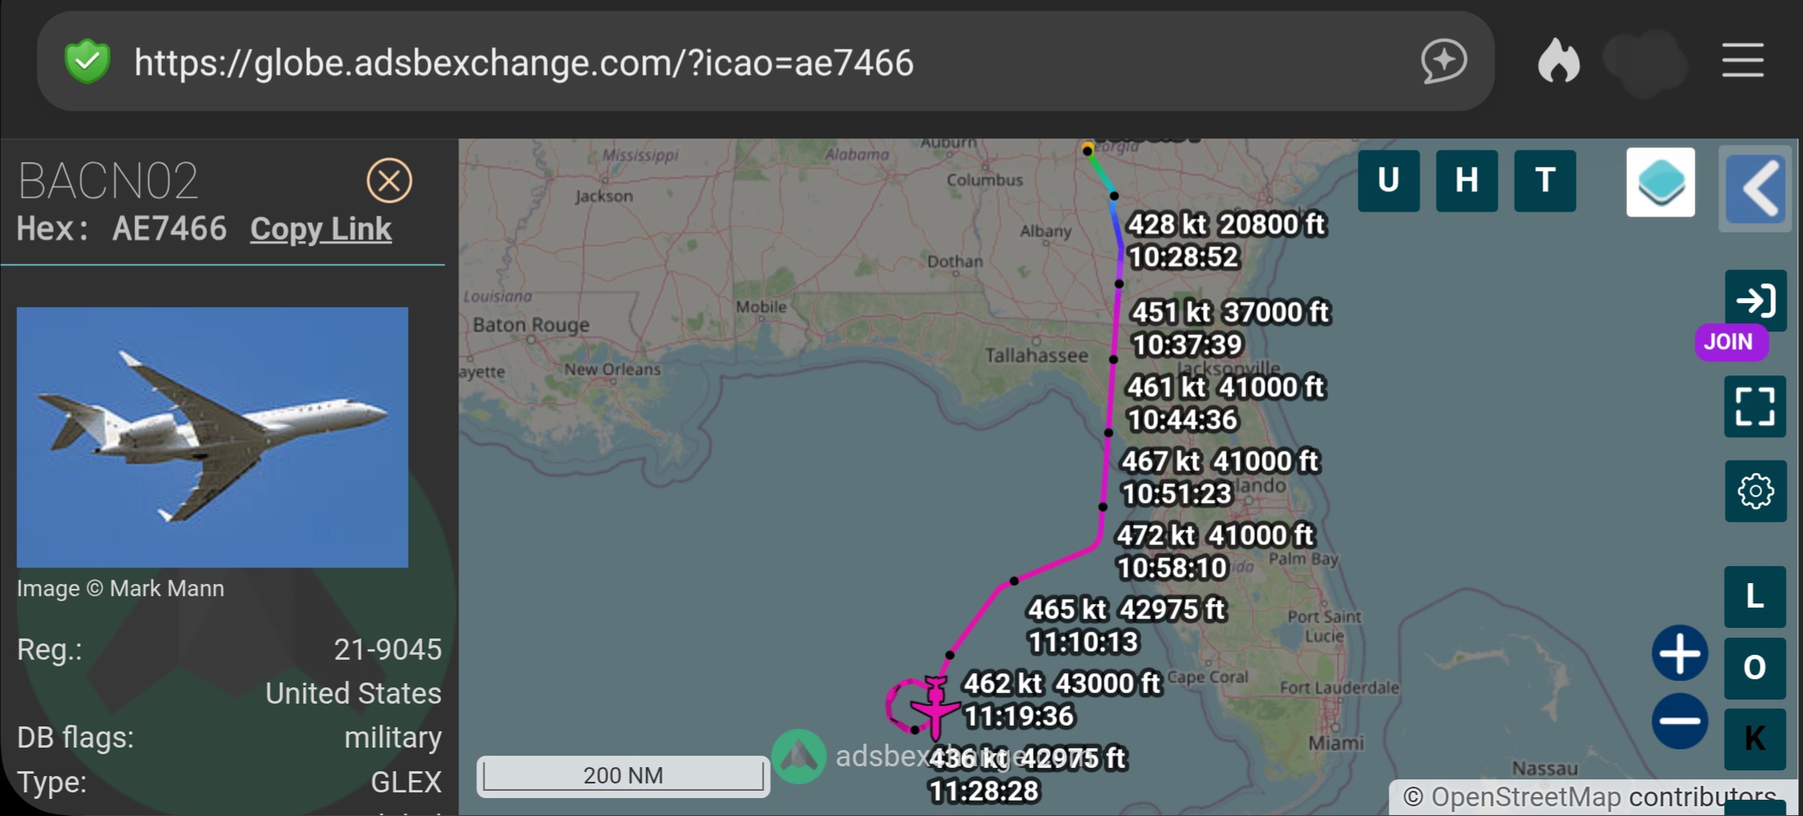Image resolution: width=1803 pixels, height=816 pixels.
Task: Click the hex code AE7466
Action: coord(169,230)
